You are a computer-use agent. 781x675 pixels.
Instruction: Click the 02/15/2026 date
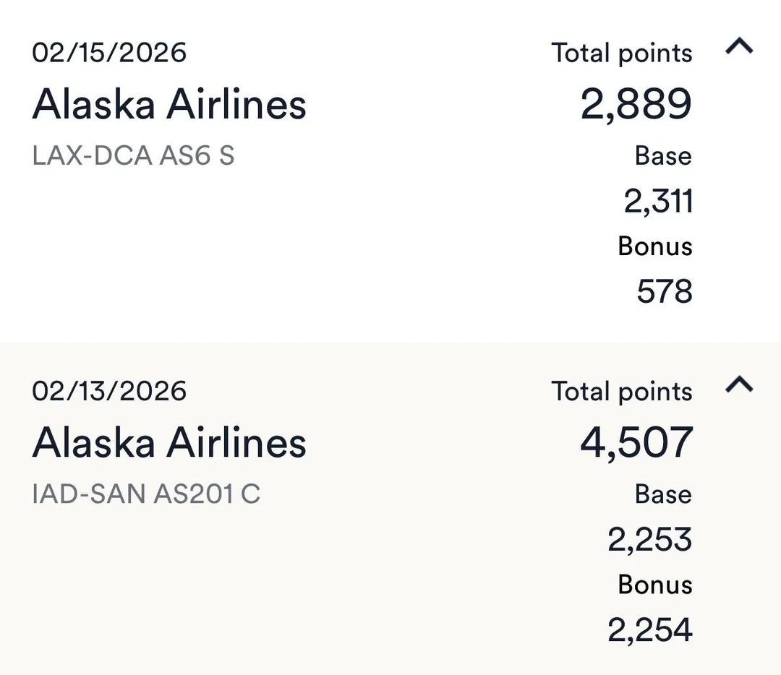(x=109, y=53)
